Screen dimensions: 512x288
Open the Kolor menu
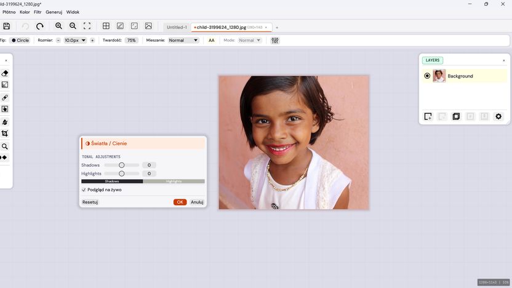(x=25, y=12)
